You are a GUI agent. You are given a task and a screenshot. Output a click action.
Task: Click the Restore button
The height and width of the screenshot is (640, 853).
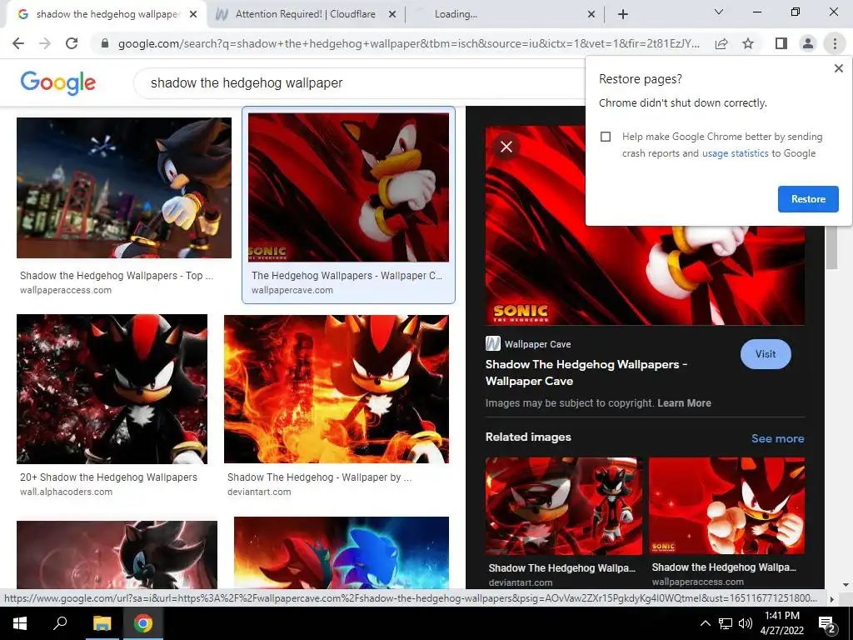pyautogui.click(x=808, y=199)
